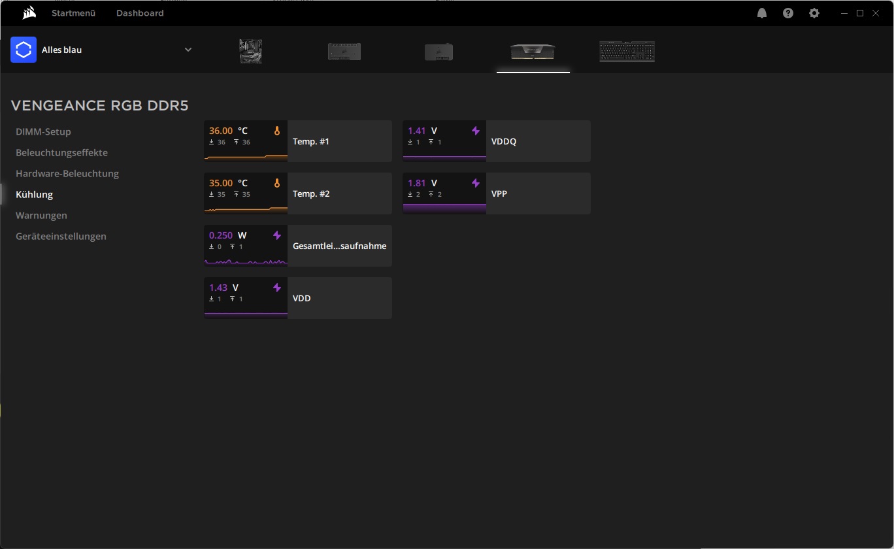Click the lightning icon on VDDQ tile

[476, 131]
